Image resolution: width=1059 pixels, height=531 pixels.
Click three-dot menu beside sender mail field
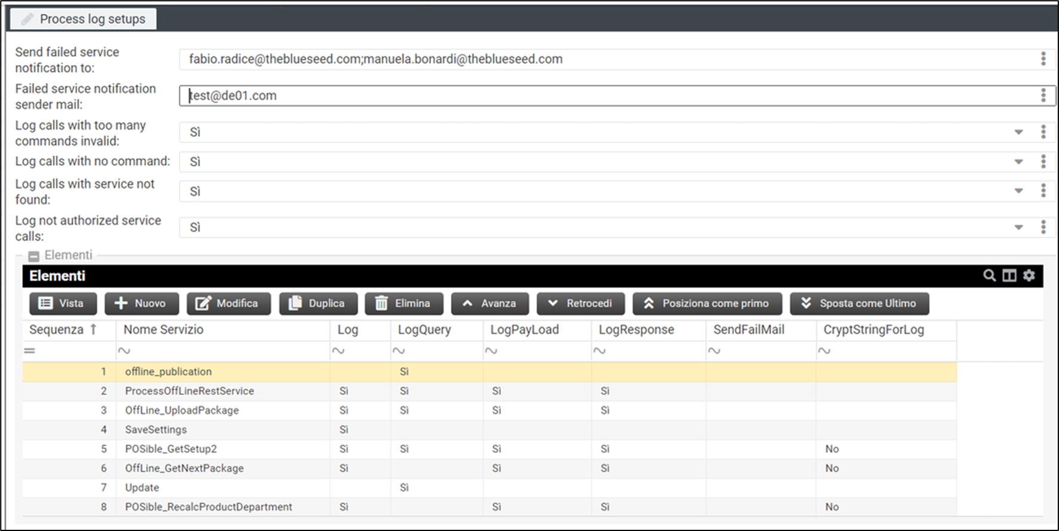pos(1043,95)
